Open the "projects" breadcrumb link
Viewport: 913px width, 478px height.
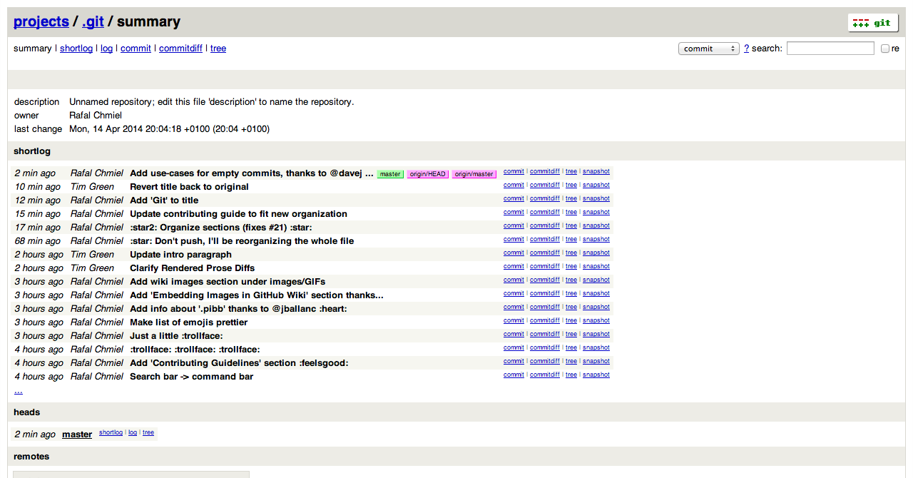point(41,21)
